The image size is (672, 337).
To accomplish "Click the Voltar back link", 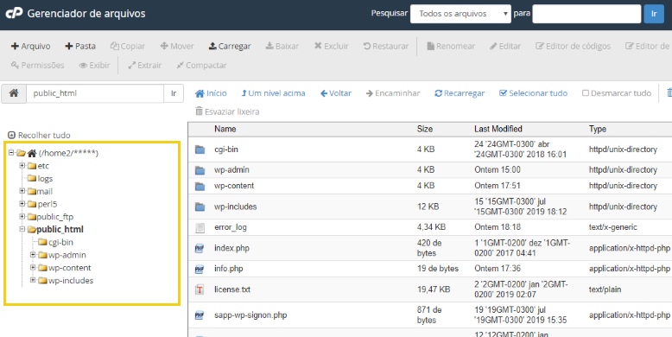I will coord(336,93).
